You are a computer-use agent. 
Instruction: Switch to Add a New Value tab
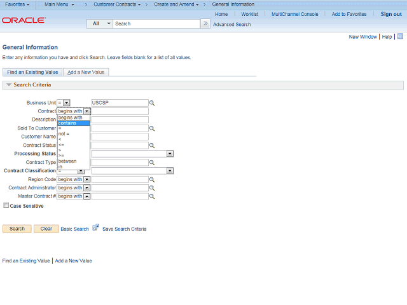86,72
